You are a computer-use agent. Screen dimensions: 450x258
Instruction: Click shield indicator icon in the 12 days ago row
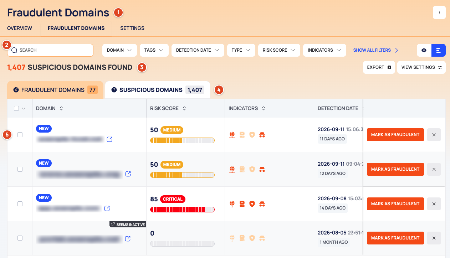(x=252, y=169)
